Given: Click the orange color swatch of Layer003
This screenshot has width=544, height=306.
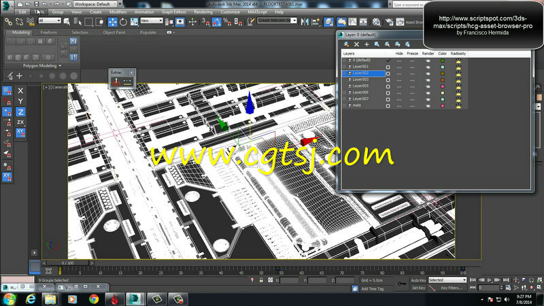Looking at the screenshot, I should pos(443,80).
